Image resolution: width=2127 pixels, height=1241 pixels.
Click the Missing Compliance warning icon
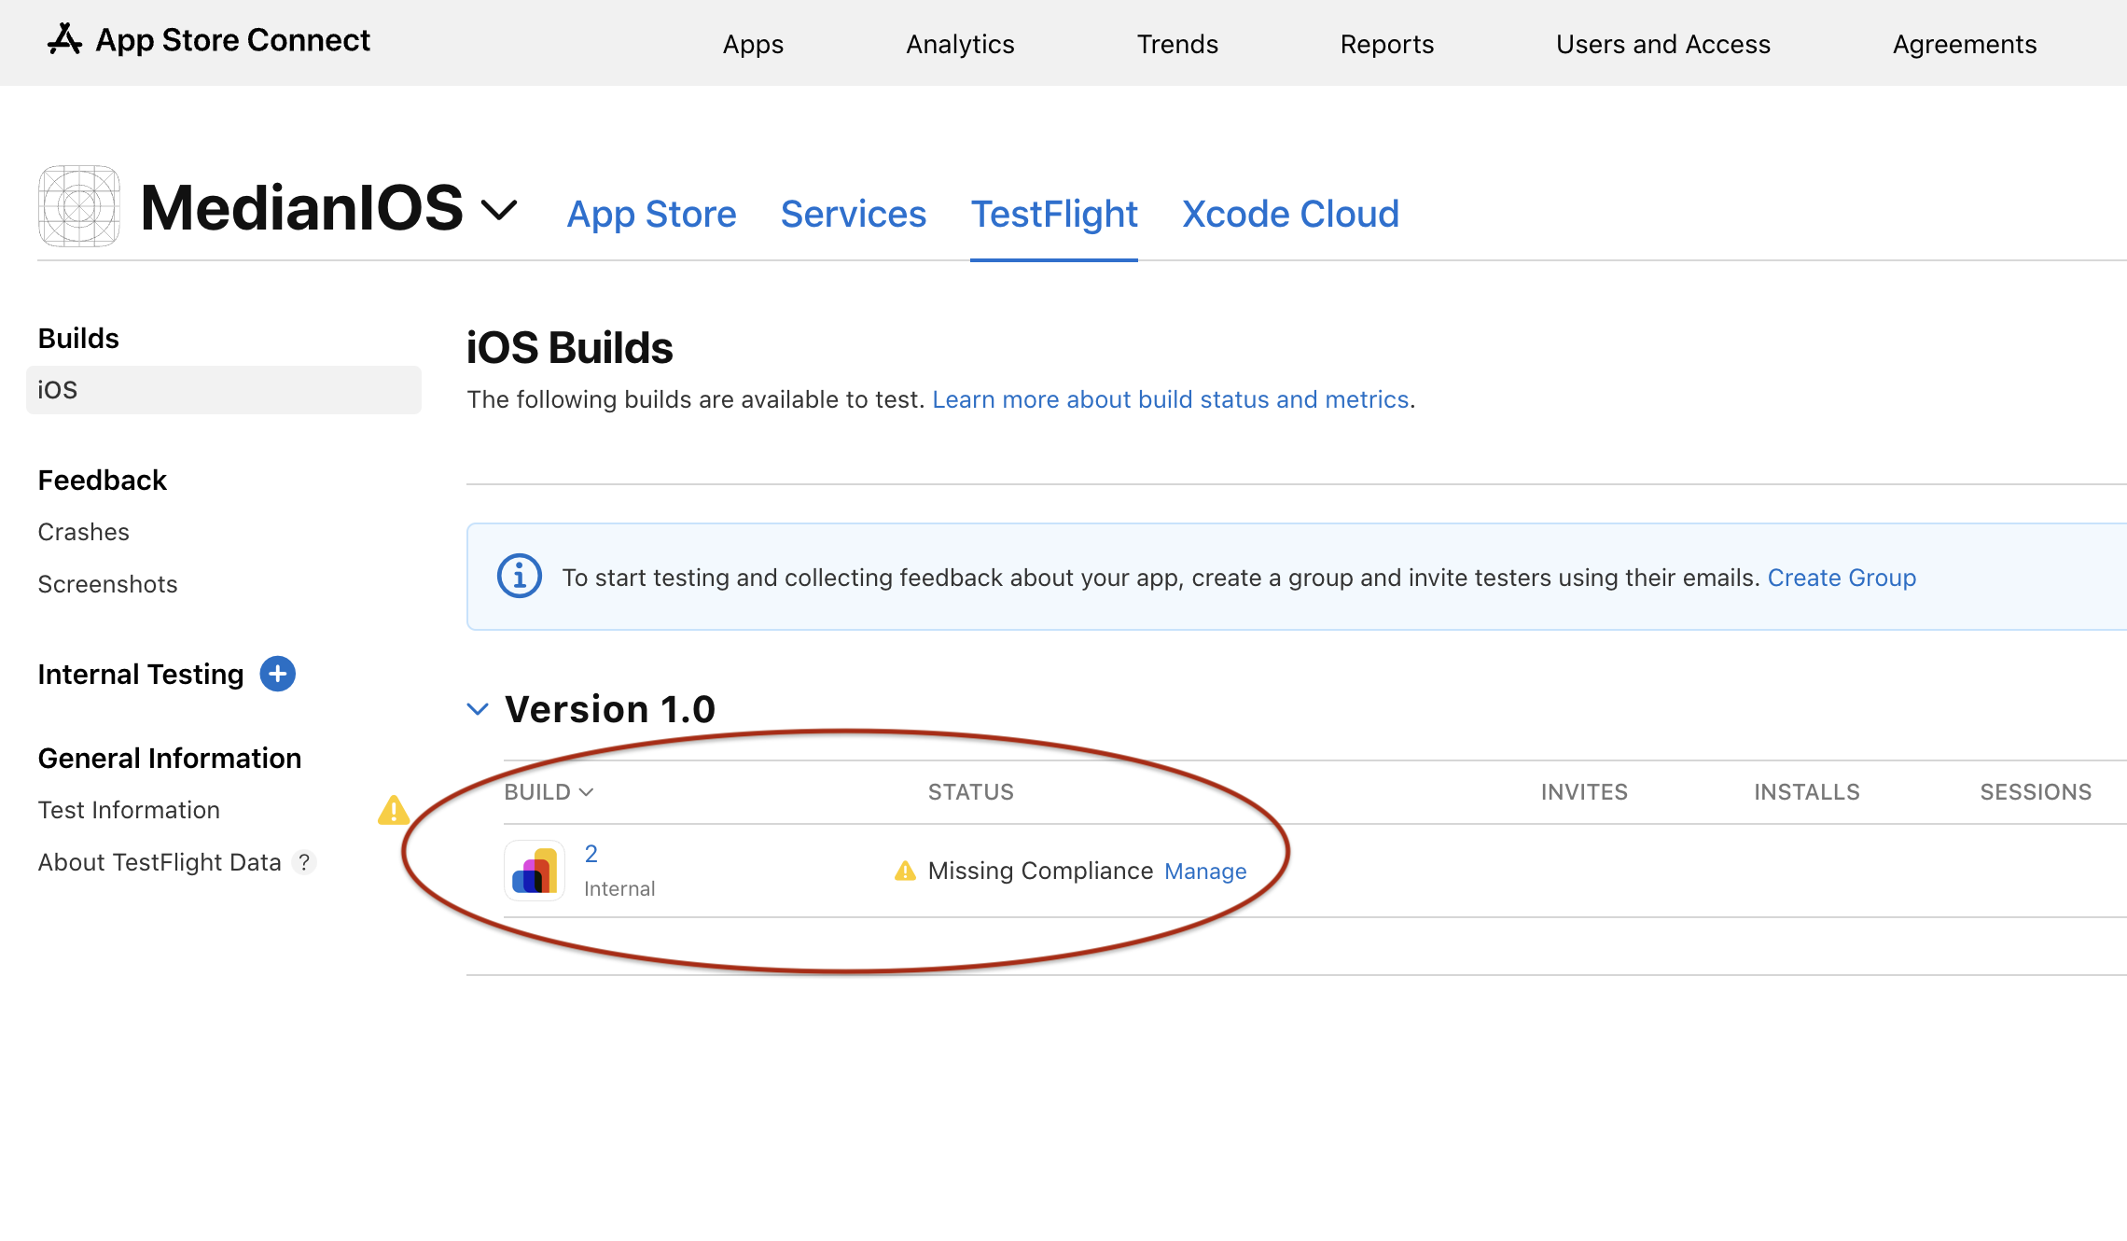pyautogui.click(x=905, y=871)
